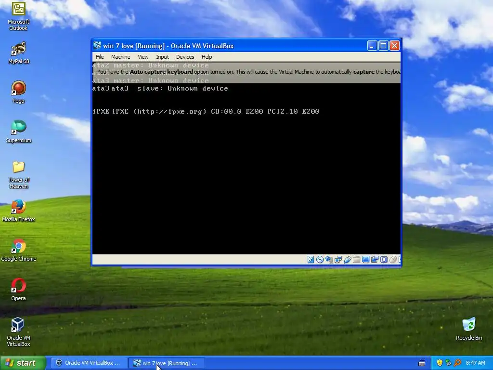Select the Google Chrome desktop shortcut

[19, 251]
